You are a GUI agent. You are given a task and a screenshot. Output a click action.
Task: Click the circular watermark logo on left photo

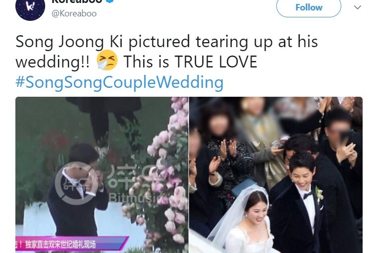(x=76, y=183)
